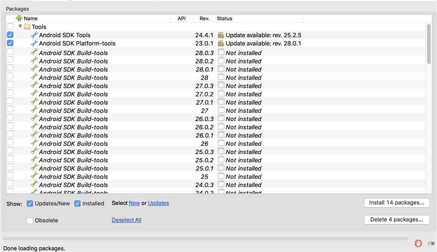Click the Updates selection link
Image resolution: width=437 pixels, height=252 pixels.
point(158,203)
